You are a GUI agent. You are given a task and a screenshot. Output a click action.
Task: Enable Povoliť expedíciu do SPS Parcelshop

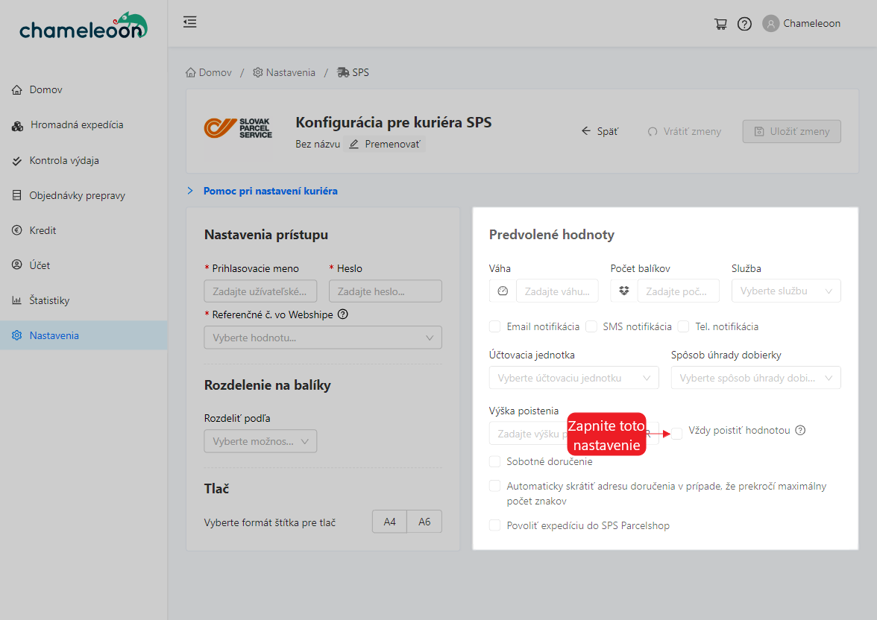click(495, 525)
